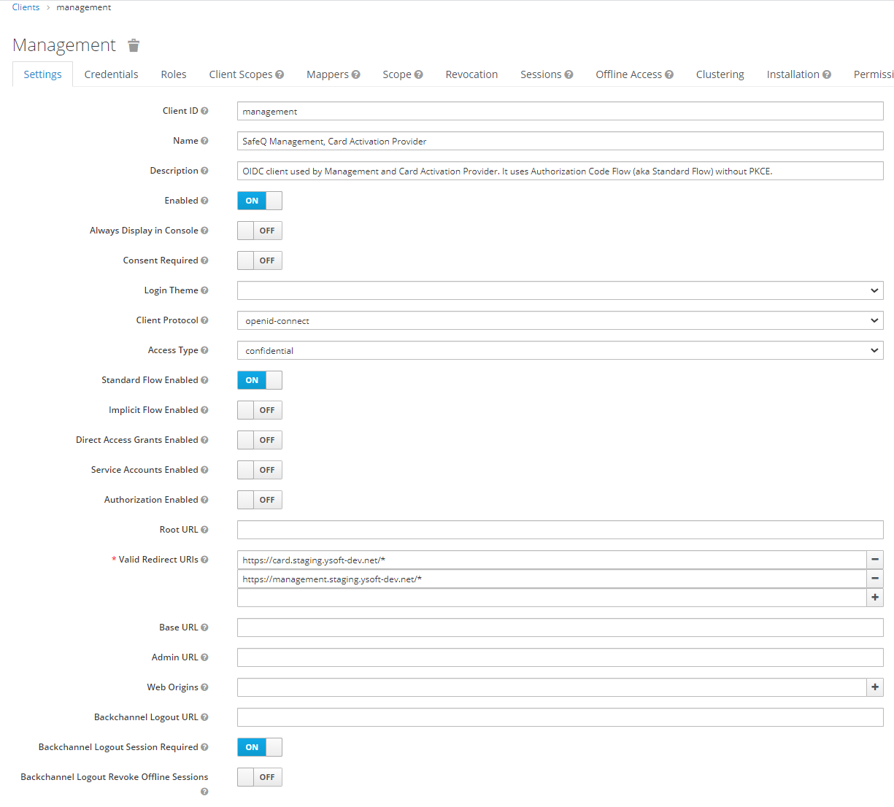Click the help icon next to Access Type
The height and width of the screenshot is (807, 894).
click(204, 350)
